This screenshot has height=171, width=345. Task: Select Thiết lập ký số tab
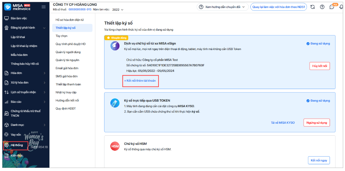point(72,28)
